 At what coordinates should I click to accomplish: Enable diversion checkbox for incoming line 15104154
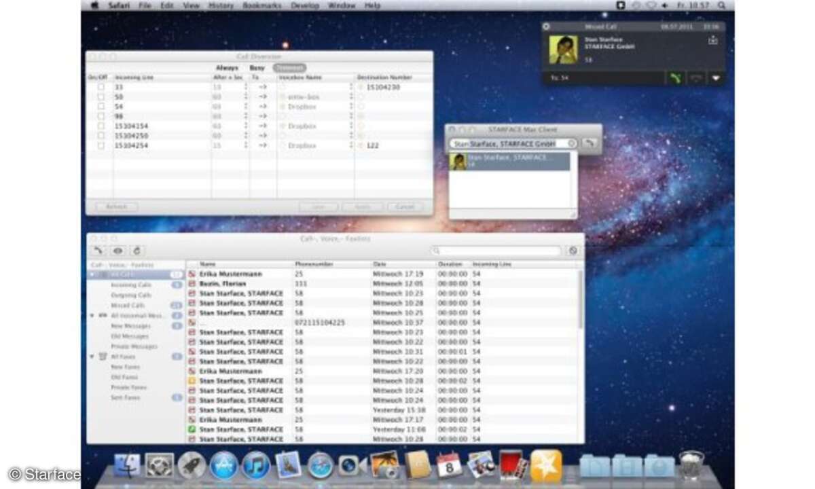pos(101,126)
